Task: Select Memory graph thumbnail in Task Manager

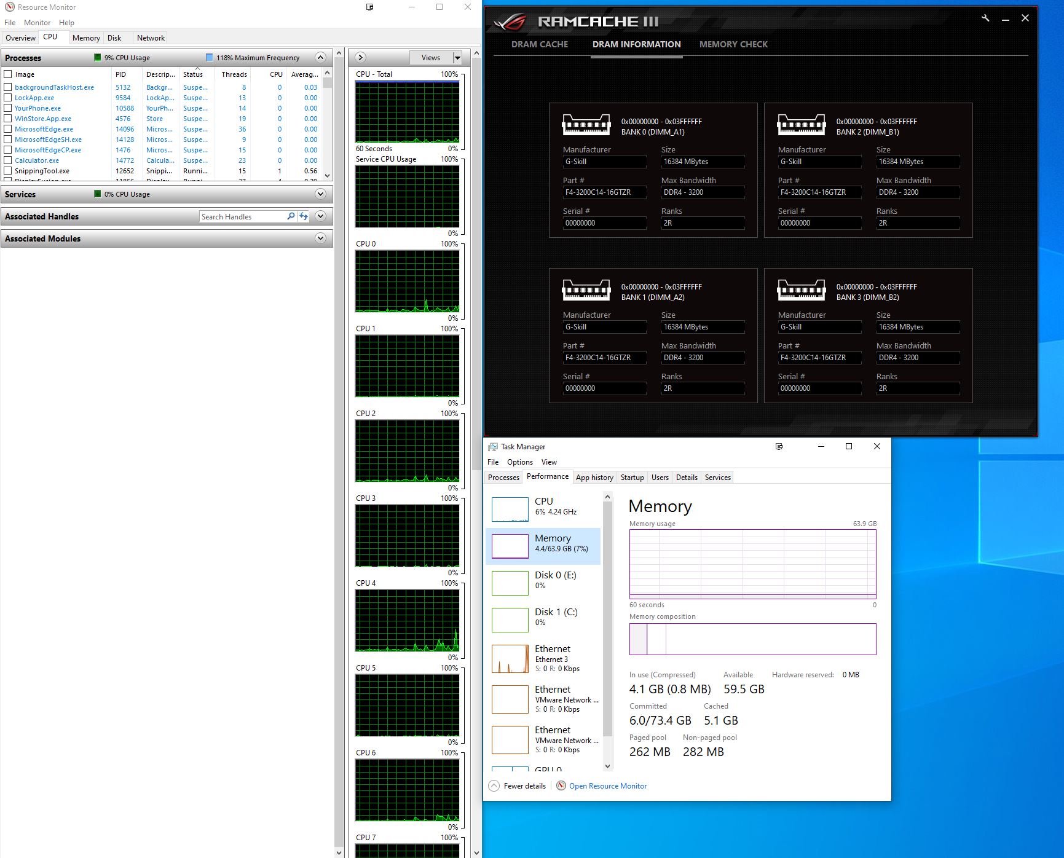Action: tap(510, 546)
